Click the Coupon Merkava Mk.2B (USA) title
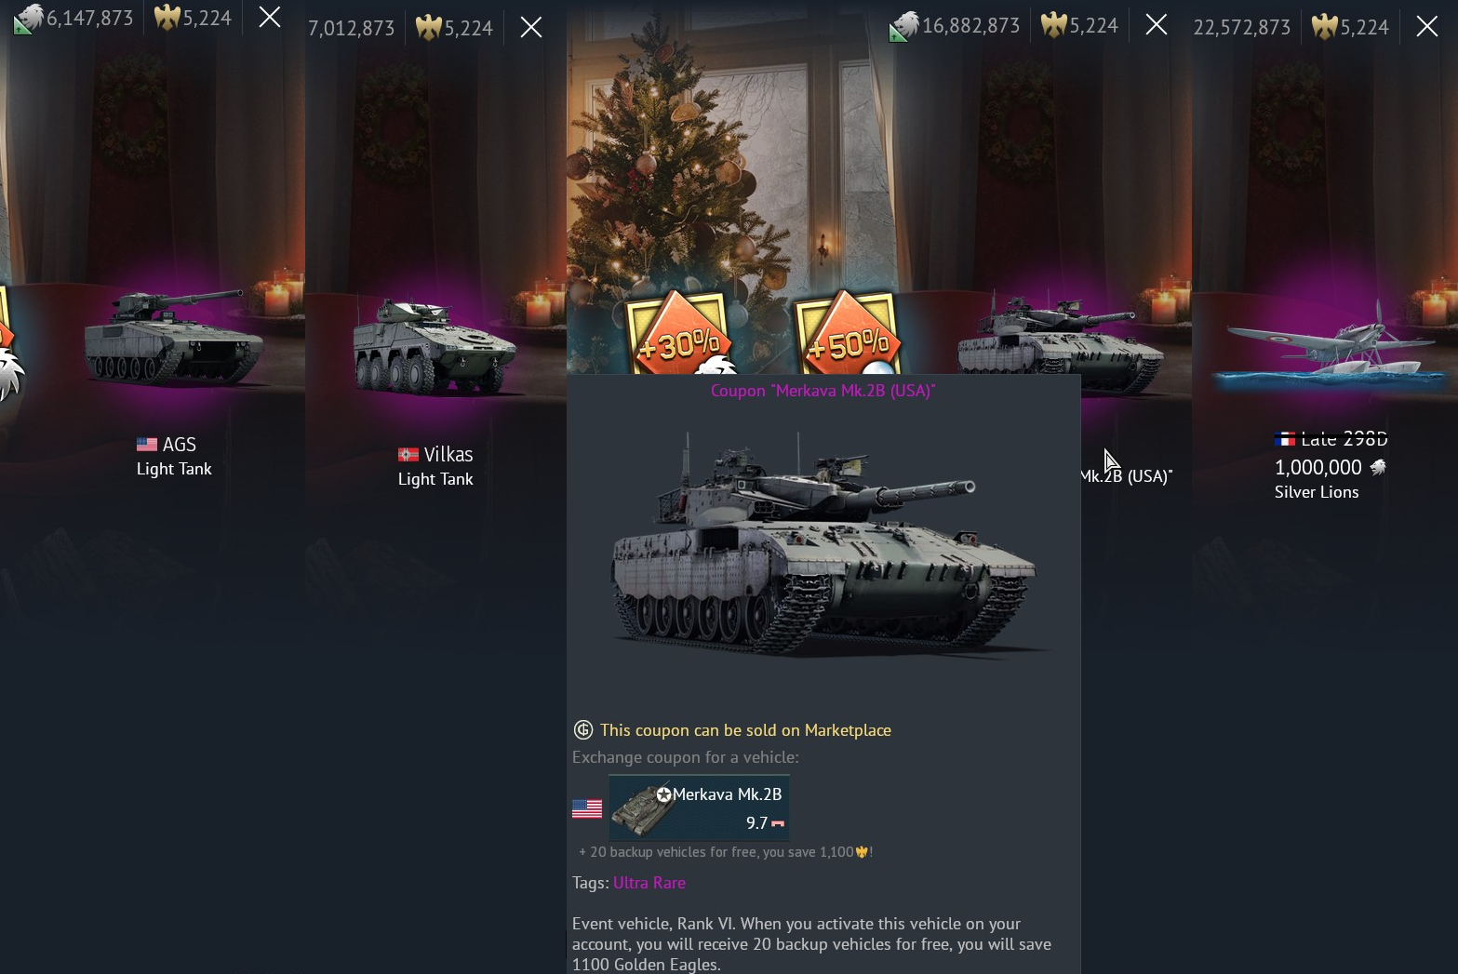Screen dimensions: 1458x974 [x=823, y=391]
